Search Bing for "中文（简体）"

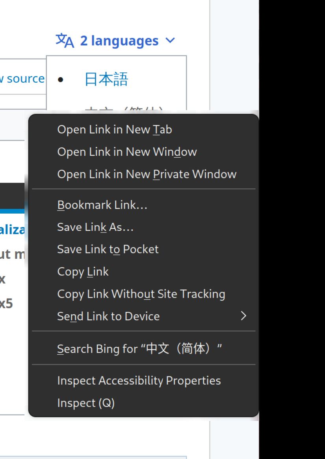pyautogui.click(x=139, y=349)
